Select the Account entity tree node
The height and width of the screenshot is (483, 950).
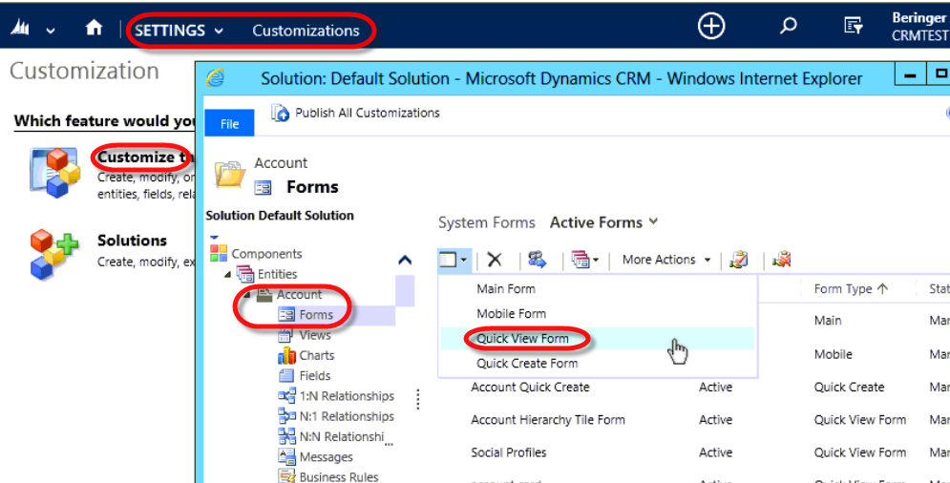[299, 295]
